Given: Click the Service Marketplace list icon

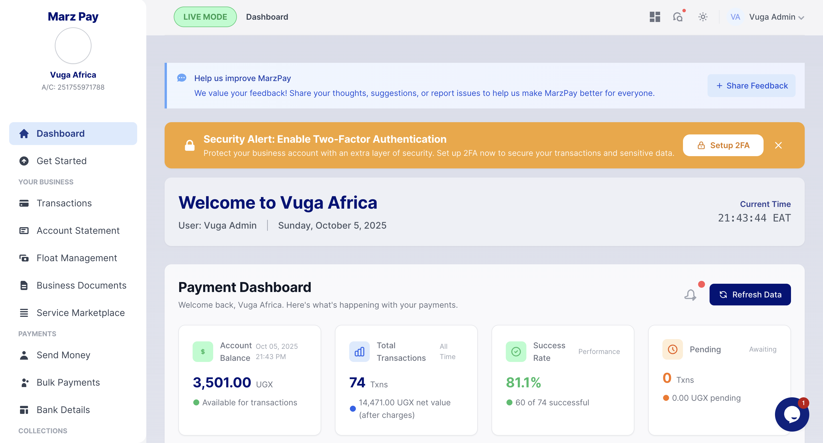Looking at the screenshot, I should [x=24, y=313].
